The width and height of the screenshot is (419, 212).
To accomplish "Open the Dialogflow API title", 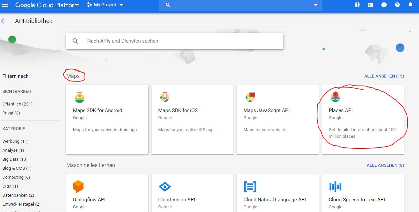I will coord(89,200).
